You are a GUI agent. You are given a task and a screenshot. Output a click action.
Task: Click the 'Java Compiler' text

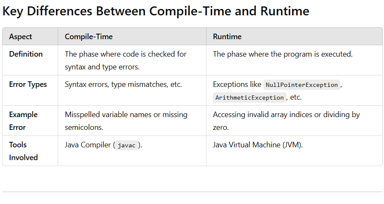(x=88, y=145)
